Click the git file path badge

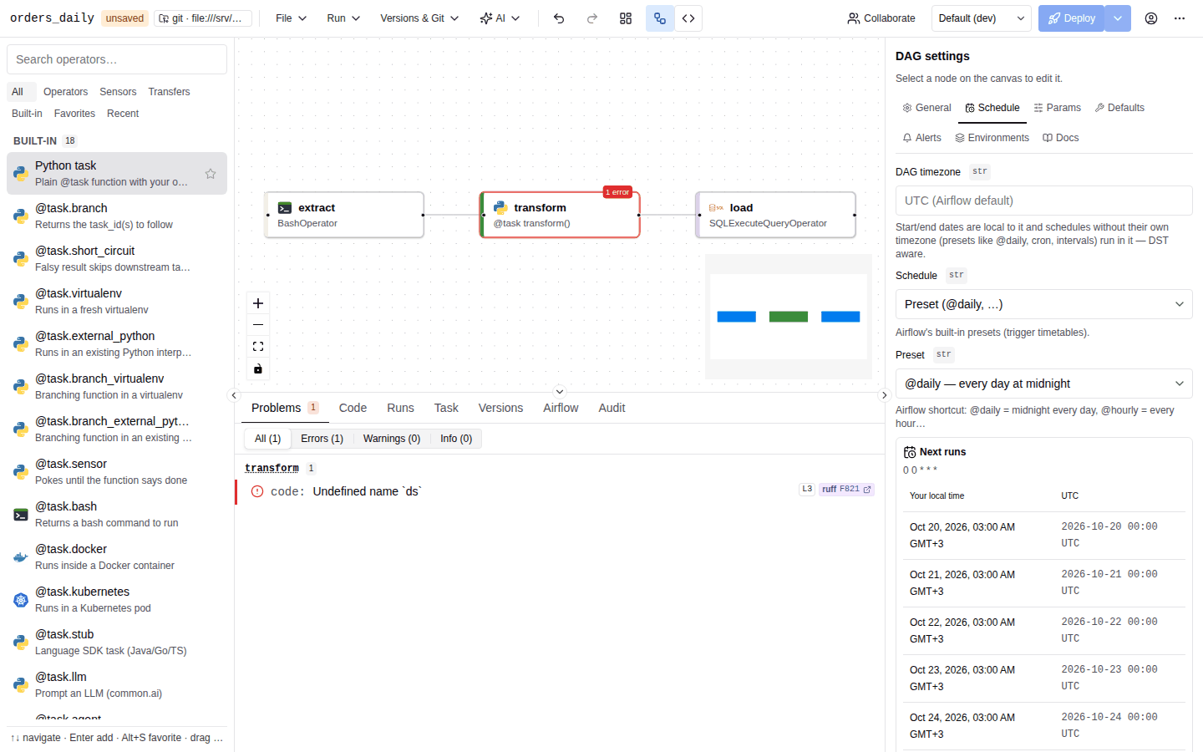(203, 18)
